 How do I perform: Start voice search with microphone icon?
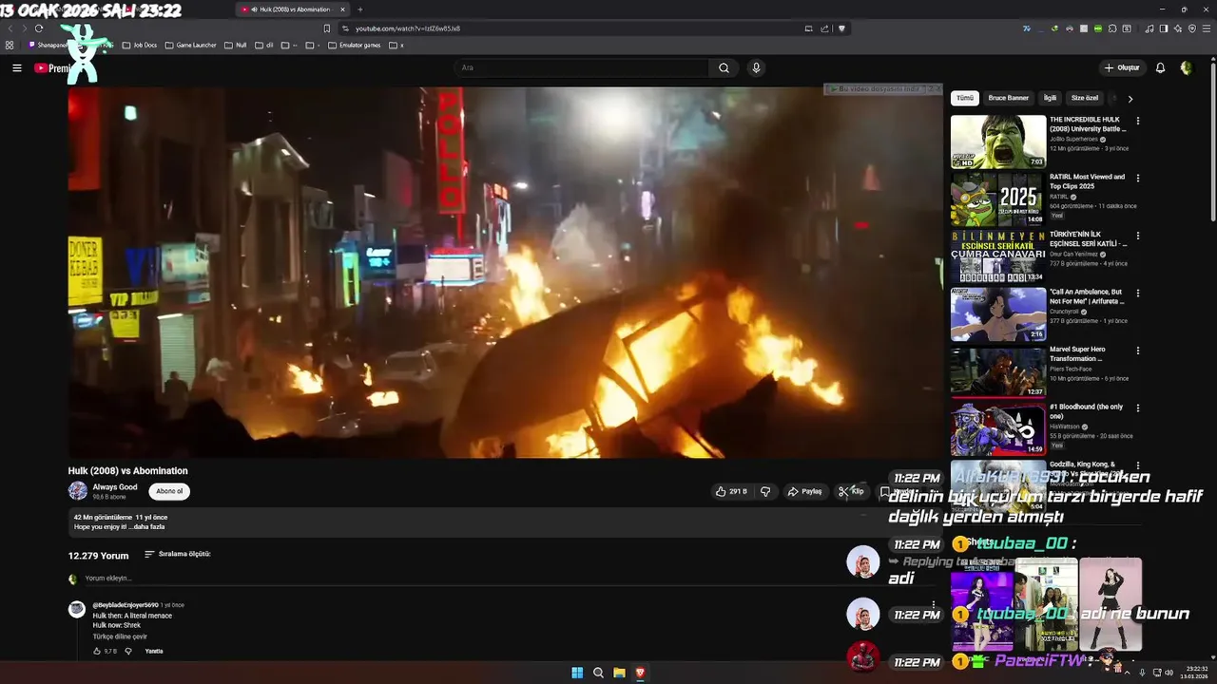point(756,67)
